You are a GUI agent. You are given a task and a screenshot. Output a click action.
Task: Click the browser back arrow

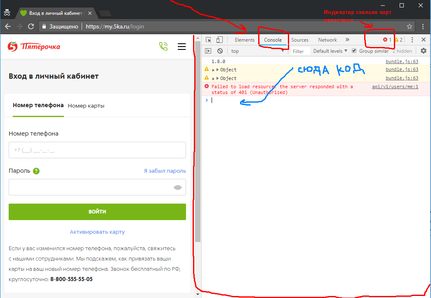8,27
